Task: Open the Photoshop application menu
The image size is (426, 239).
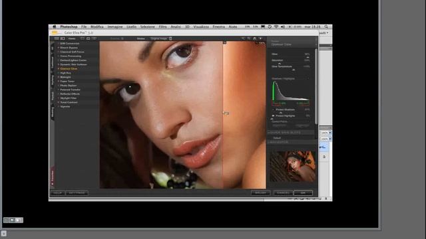Action: (69, 27)
